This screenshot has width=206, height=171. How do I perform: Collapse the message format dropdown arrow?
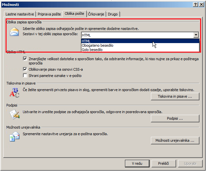196,35
